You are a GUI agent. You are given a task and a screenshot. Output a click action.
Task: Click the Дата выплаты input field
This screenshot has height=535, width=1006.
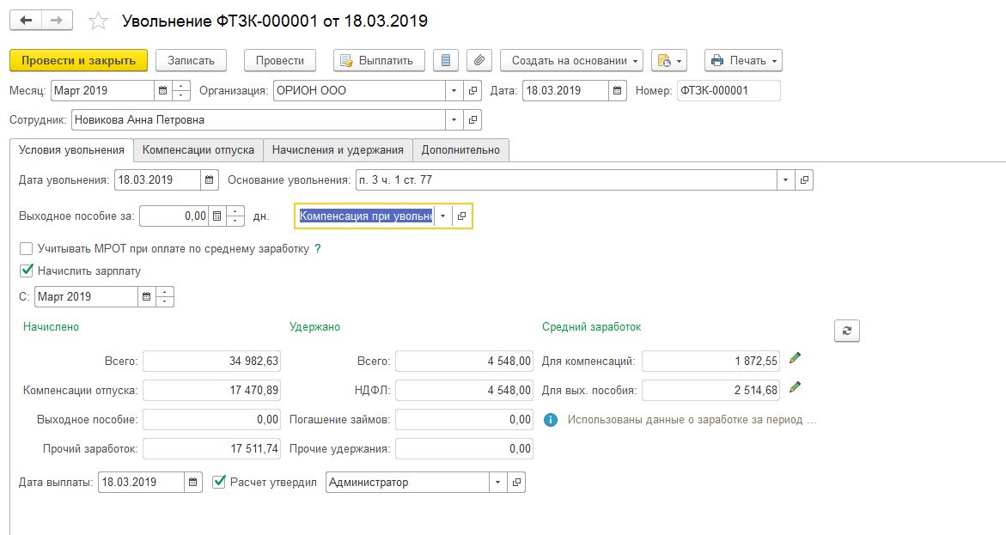[141, 483]
